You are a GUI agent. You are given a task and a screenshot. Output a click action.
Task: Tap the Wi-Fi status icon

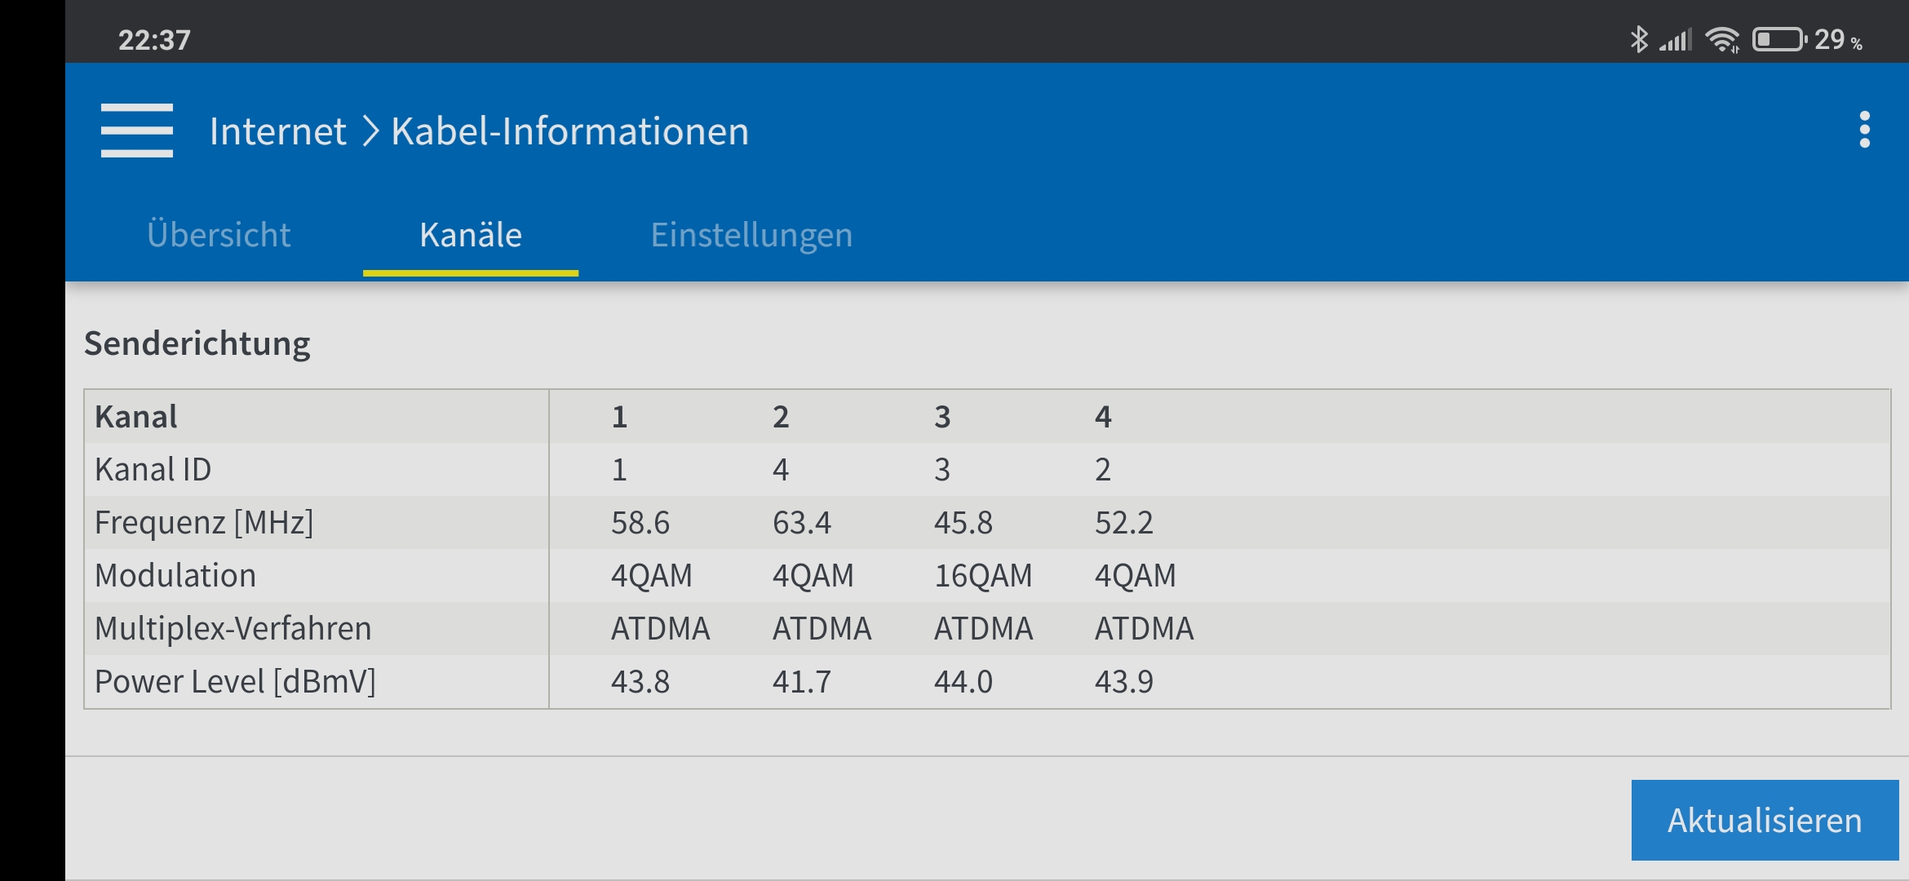[1722, 39]
